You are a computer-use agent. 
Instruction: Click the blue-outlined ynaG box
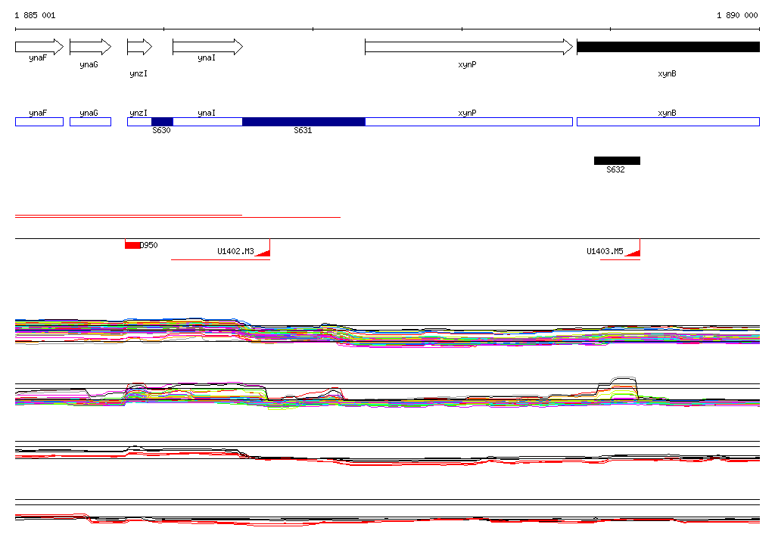coord(91,122)
